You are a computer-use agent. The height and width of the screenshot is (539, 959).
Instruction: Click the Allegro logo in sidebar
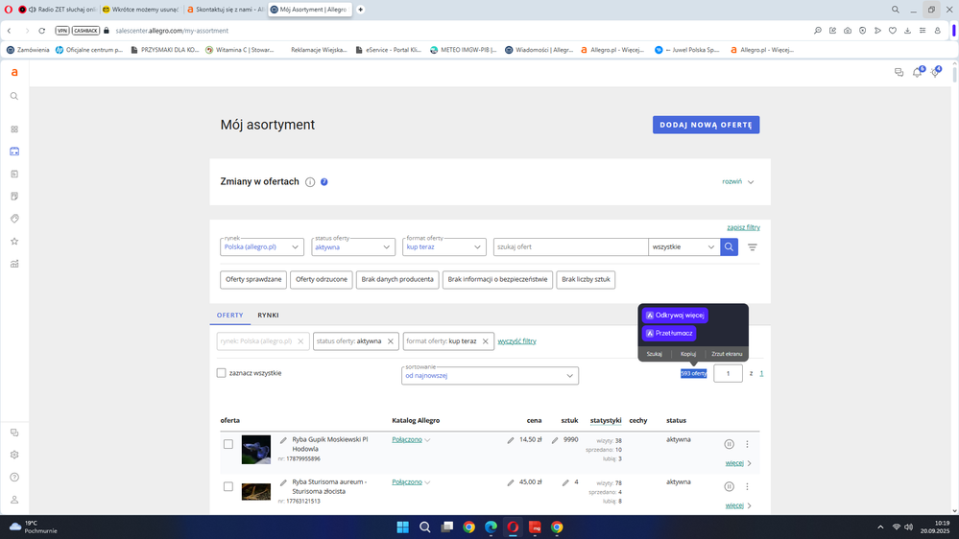point(14,73)
